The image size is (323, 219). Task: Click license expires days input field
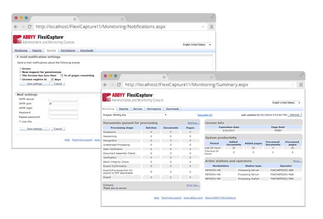pyautogui.click(x=52, y=79)
